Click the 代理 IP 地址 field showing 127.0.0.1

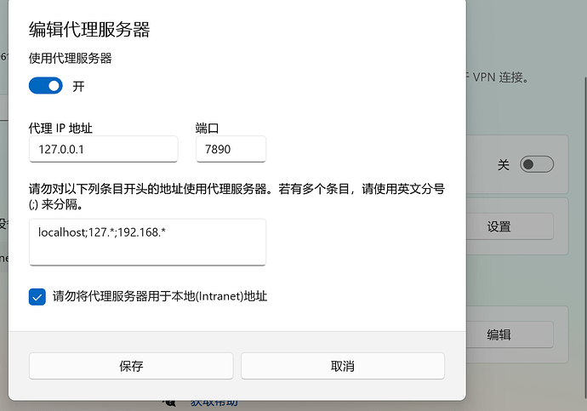(x=103, y=149)
